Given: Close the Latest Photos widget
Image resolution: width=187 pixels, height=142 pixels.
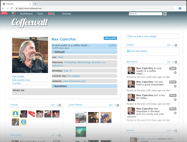Looking at the screenshot, I should coord(118,105).
